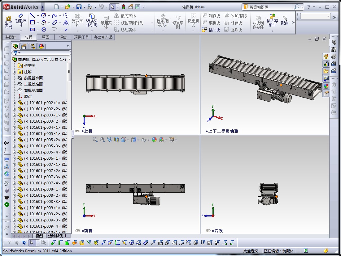
Task: Switch to the 办公室产品 tab
Action: (x=103, y=37)
